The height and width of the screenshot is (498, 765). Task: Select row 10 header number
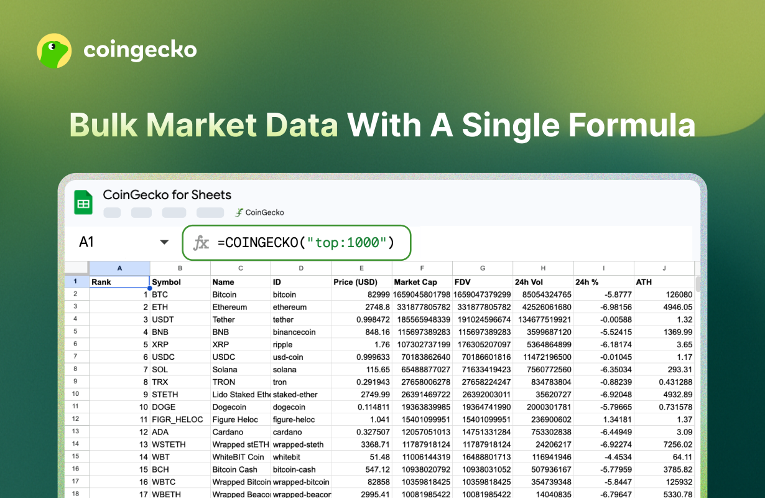point(75,394)
